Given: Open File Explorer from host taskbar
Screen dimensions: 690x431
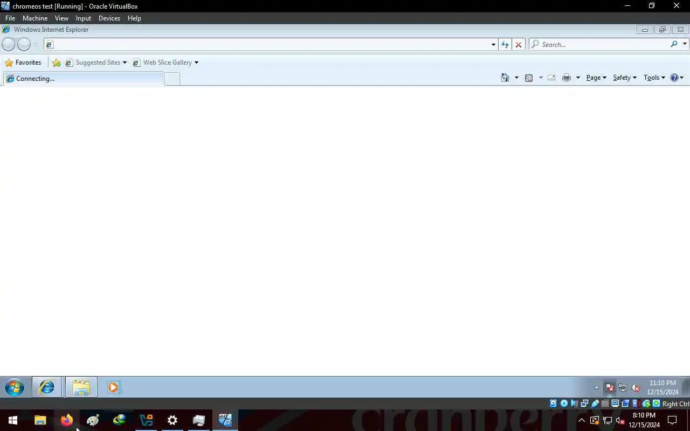Looking at the screenshot, I should (x=40, y=420).
